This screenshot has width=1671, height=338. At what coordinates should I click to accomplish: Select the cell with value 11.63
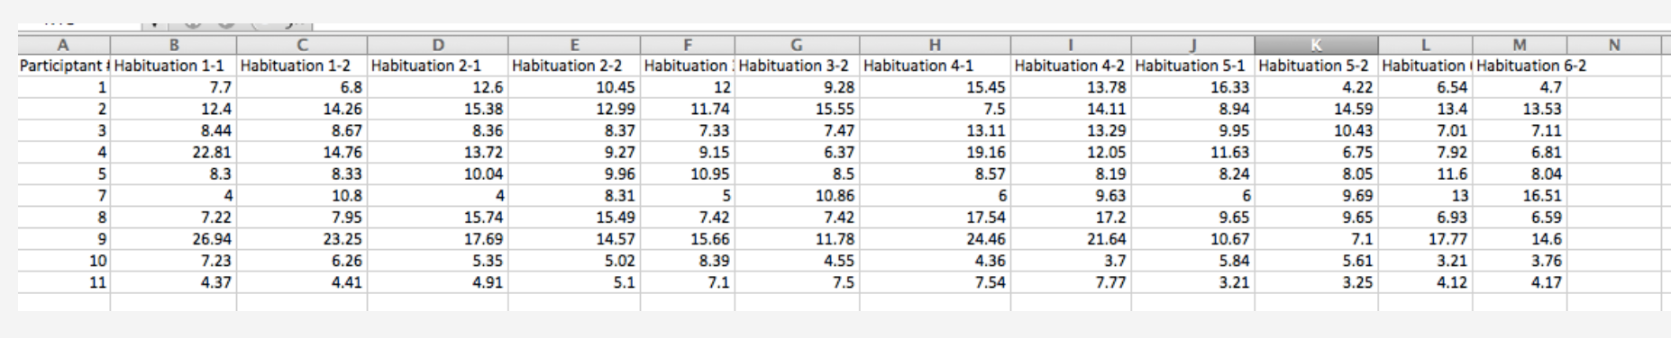click(1192, 153)
